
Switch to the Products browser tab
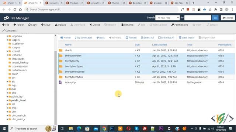coord(74,3)
